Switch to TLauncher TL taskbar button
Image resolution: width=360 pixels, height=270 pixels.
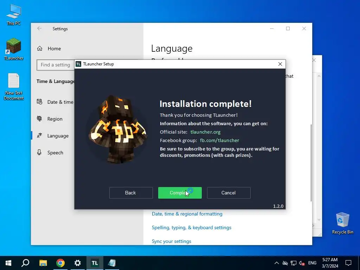tap(95, 263)
